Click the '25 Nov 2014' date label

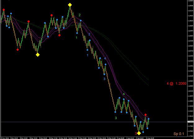point(5,138)
